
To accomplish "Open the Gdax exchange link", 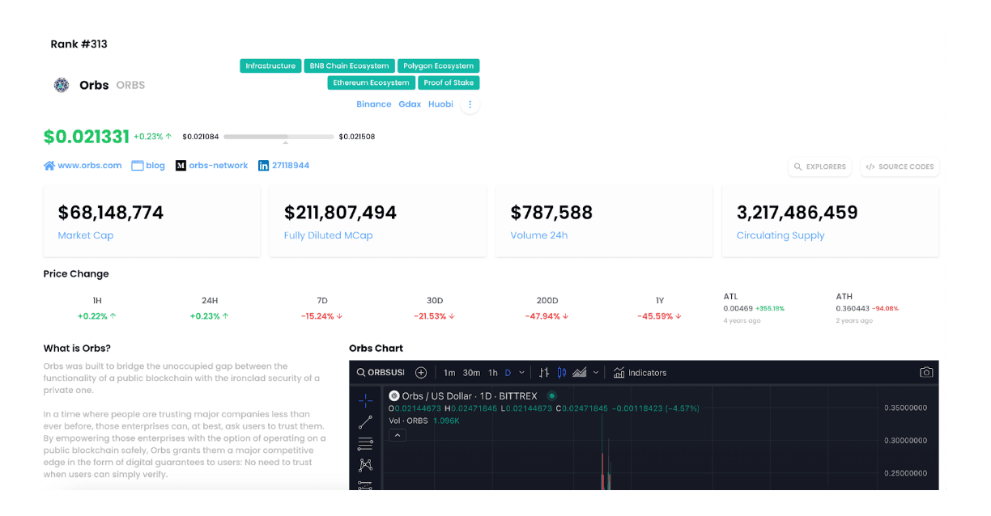I will [410, 104].
